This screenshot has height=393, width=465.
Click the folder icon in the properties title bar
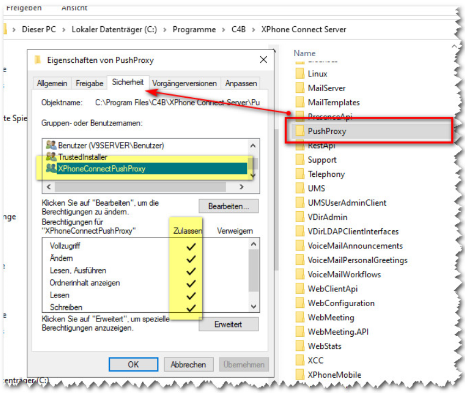point(38,59)
